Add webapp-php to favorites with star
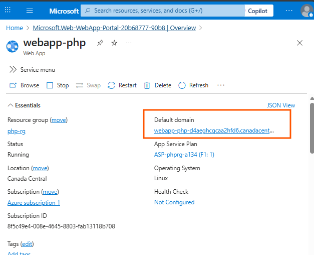 coord(114,43)
